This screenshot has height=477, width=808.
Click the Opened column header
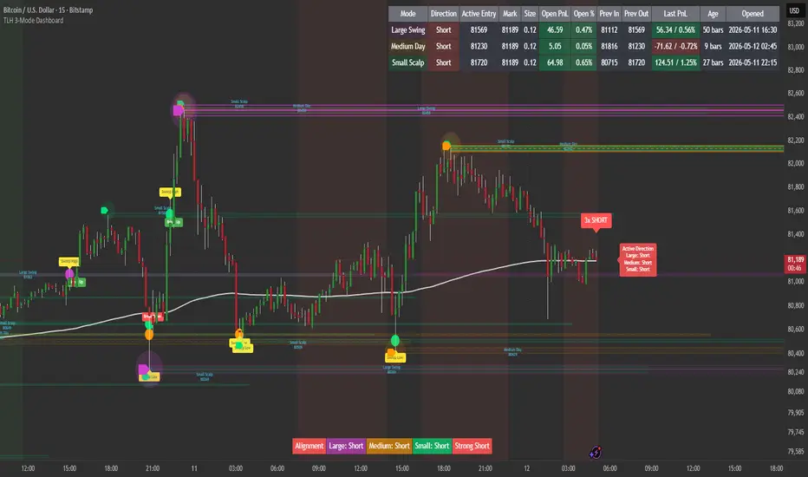click(753, 14)
